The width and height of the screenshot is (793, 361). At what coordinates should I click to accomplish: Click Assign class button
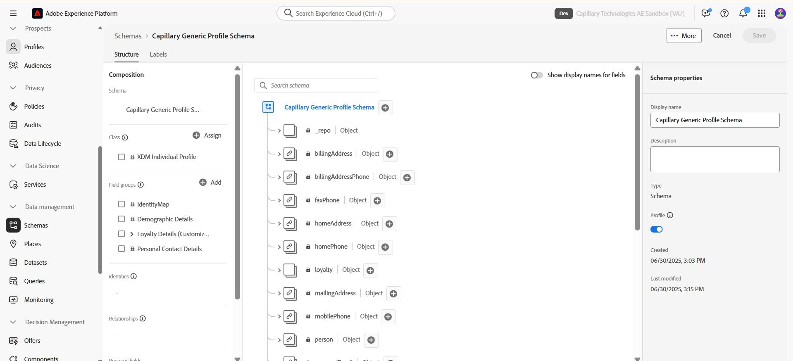coord(207,135)
